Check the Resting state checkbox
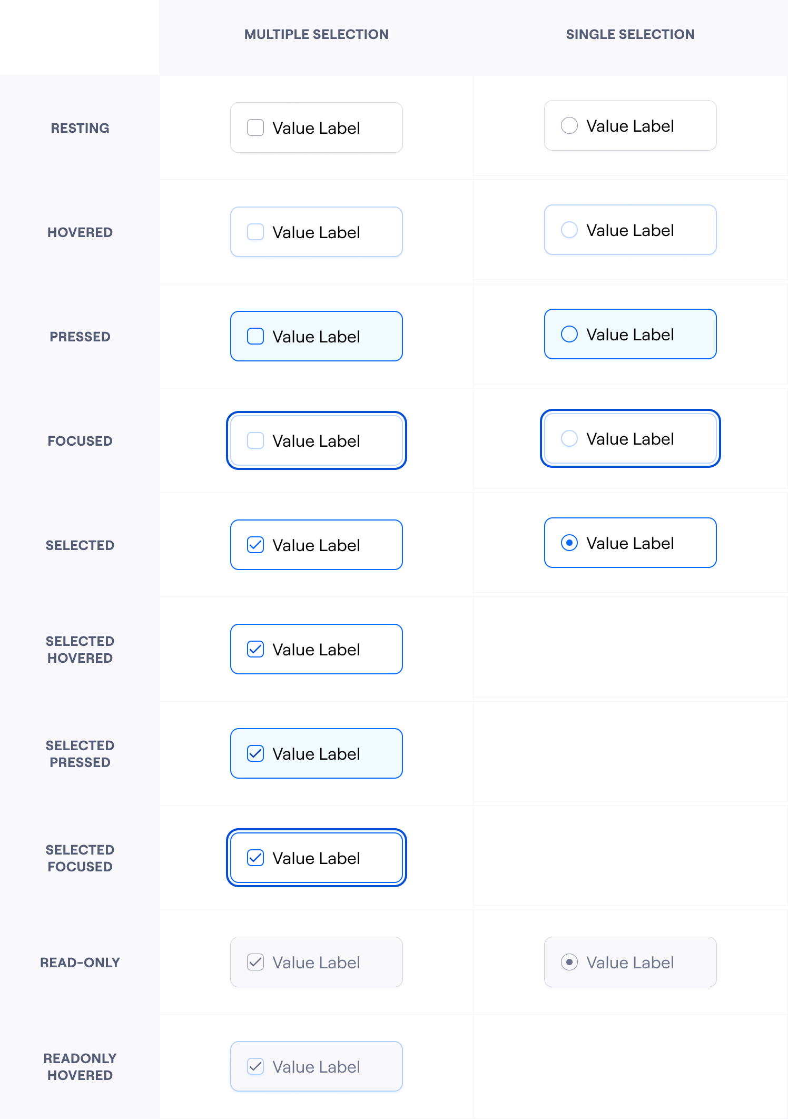Image resolution: width=788 pixels, height=1119 pixels. pyautogui.click(x=255, y=127)
